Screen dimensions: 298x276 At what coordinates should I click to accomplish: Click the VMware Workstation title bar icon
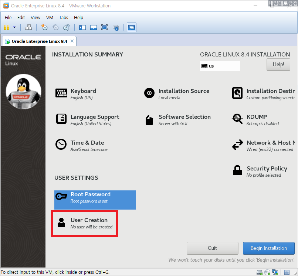[x=6, y=6]
